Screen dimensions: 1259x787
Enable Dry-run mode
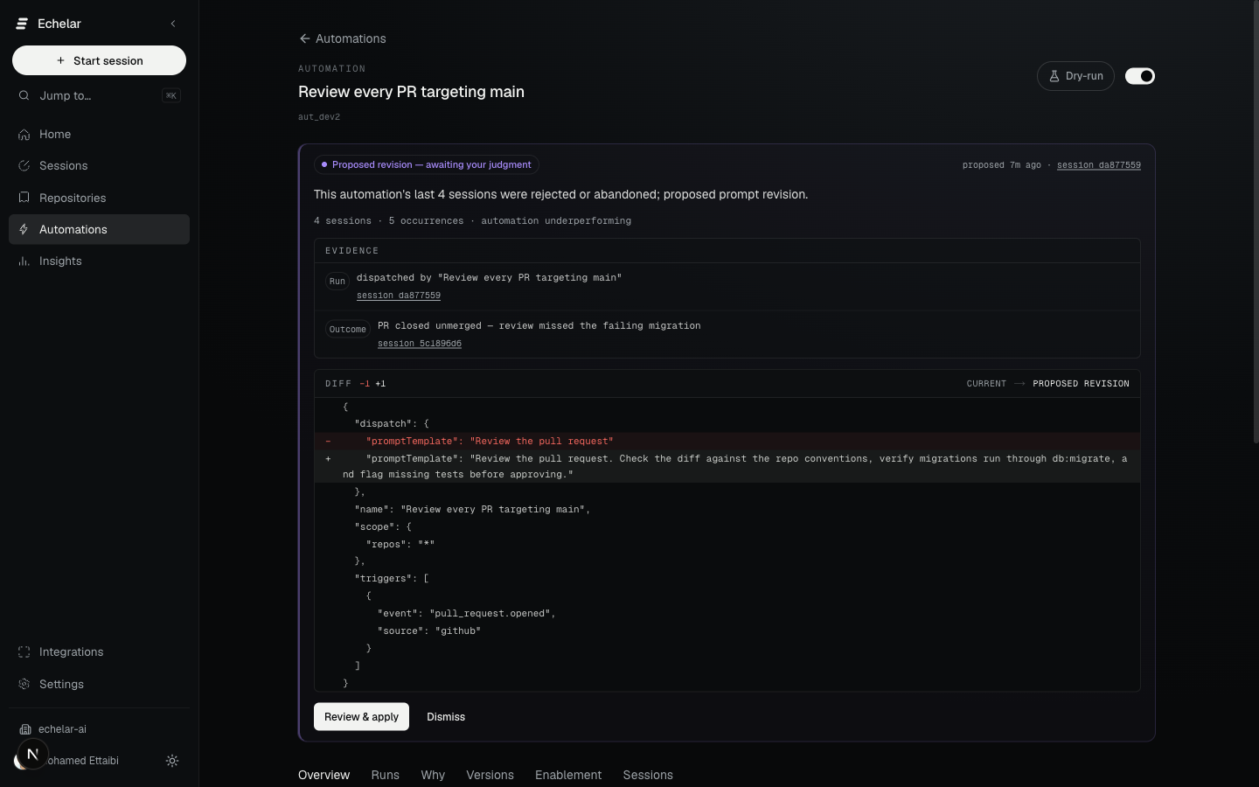tap(1075, 76)
